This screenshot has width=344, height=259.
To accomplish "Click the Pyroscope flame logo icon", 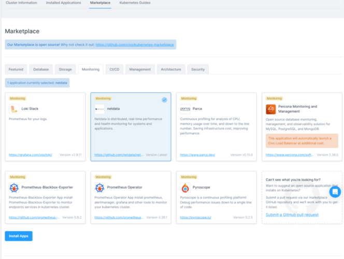I will click(185, 188).
